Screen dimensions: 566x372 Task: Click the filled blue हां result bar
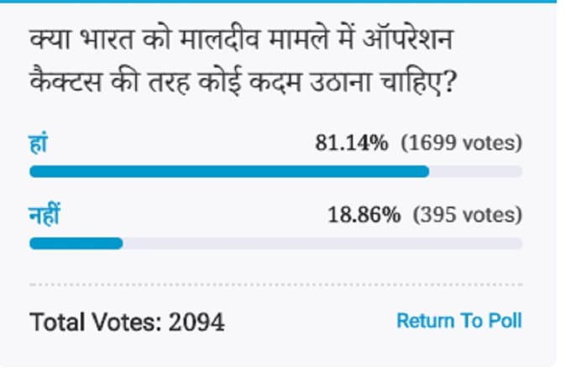click(x=228, y=172)
